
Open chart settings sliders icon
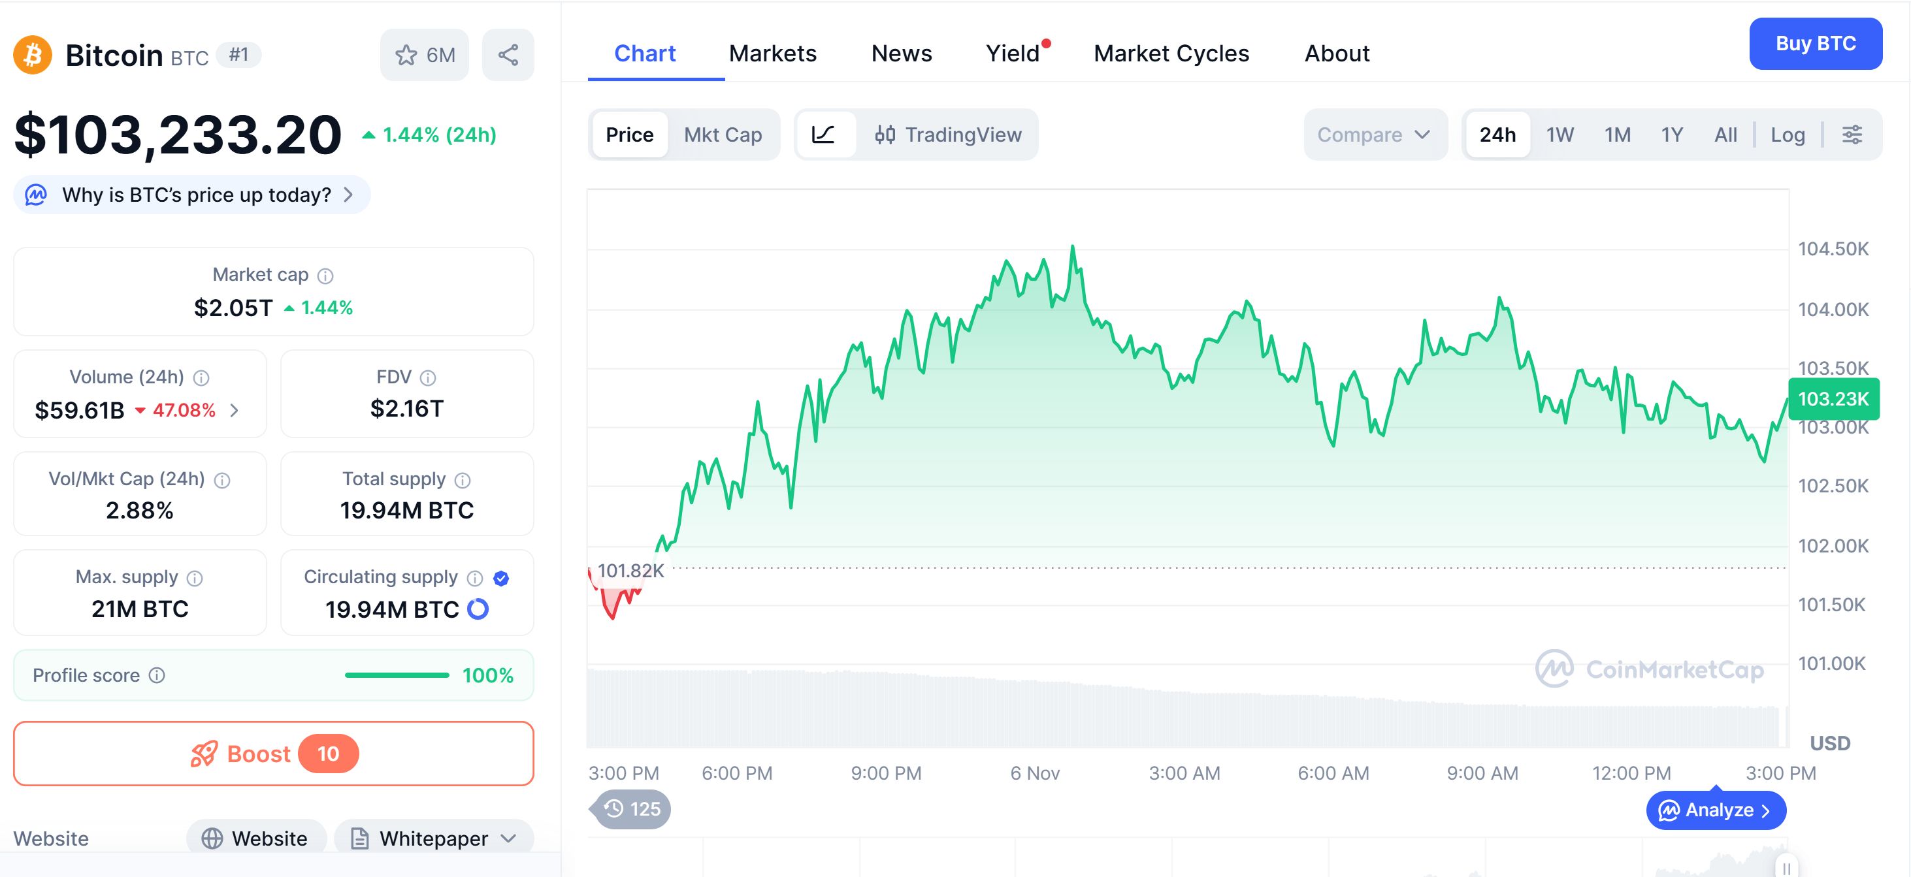point(1852,134)
